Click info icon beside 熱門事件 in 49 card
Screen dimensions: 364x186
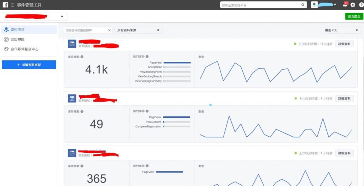147,111
